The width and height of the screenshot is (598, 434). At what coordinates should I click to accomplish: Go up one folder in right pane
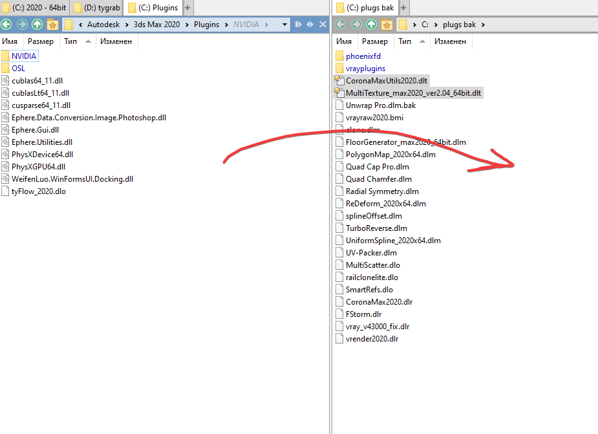point(372,25)
